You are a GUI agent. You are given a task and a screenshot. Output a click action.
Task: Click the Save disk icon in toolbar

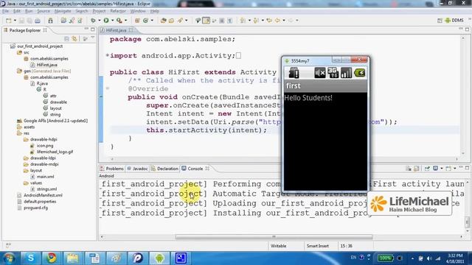tap(21, 21)
